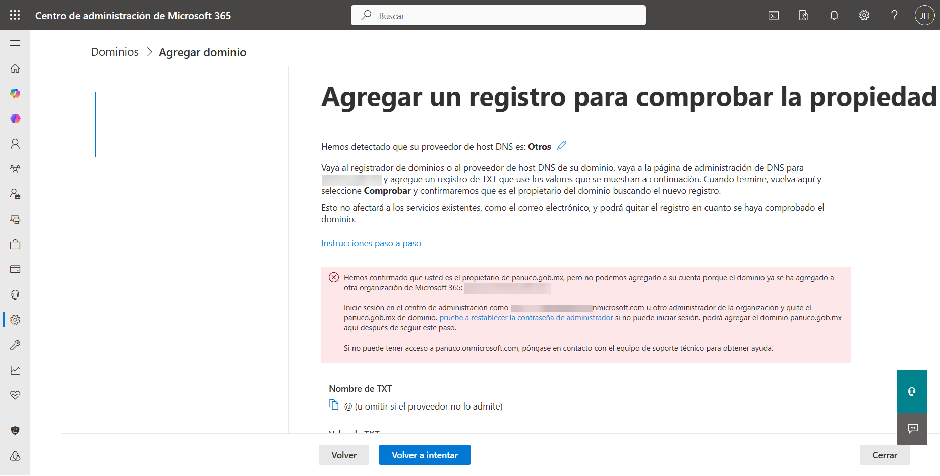The width and height of the screenshot is (940, 476).
Task: Open Support headset sidebar icon
Action: click(15, 295)
